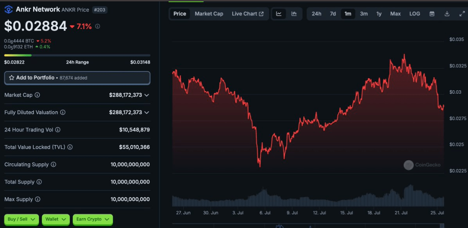Screen dimensions: 468x228
Task: Switch to line chart view icon
Action: [x=279, y=14]
